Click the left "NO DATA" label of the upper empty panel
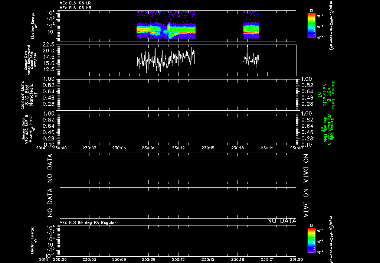Screen dimensions: 380x263 (x=50, y=168)
